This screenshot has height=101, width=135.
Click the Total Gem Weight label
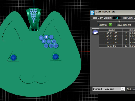pyautogui.click(x=102, y=18)
